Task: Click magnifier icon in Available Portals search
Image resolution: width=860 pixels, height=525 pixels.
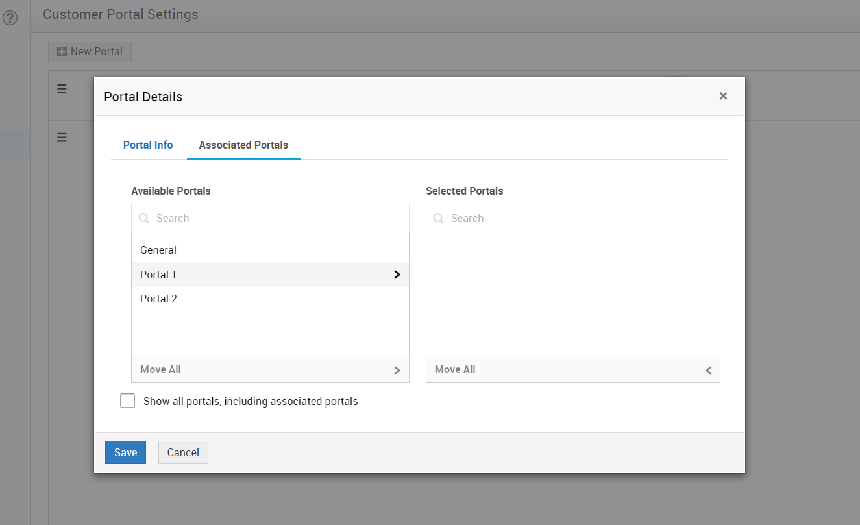Action: click(x=144, y=219)
